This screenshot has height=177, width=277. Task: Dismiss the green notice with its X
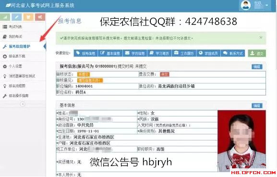point(261,38)
